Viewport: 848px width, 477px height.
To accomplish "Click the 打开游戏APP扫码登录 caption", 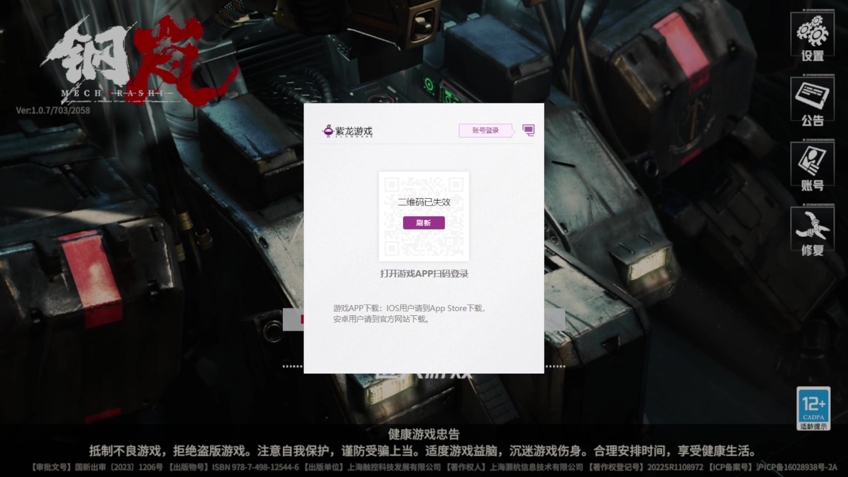I will (x=424, y=274).
